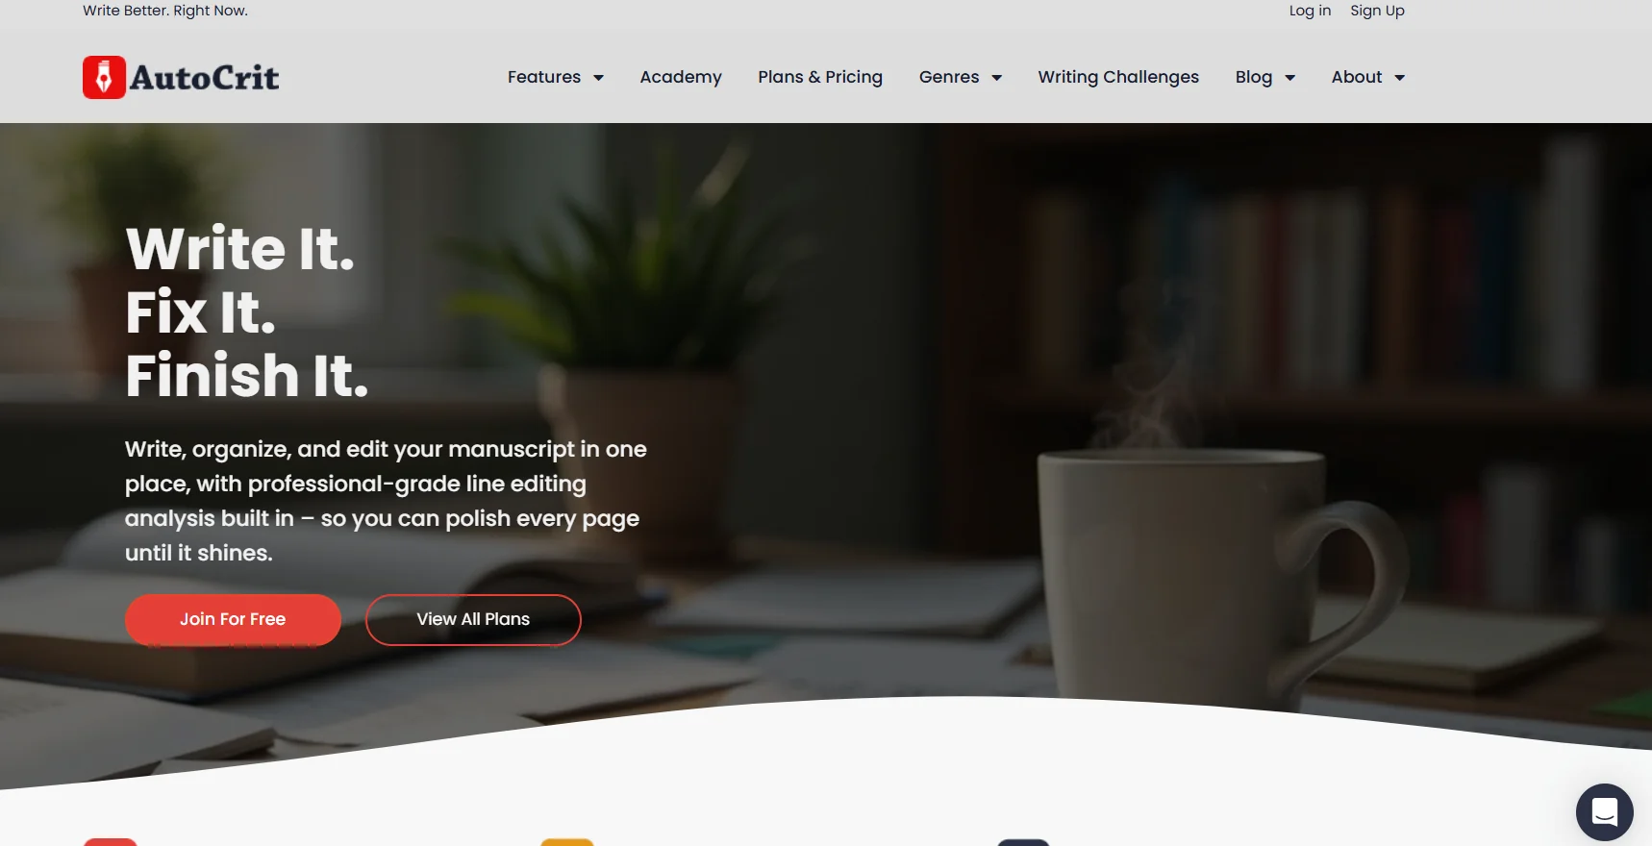Expand the Features dropdown arrow

pyautogui.click(x=598, y=78)
